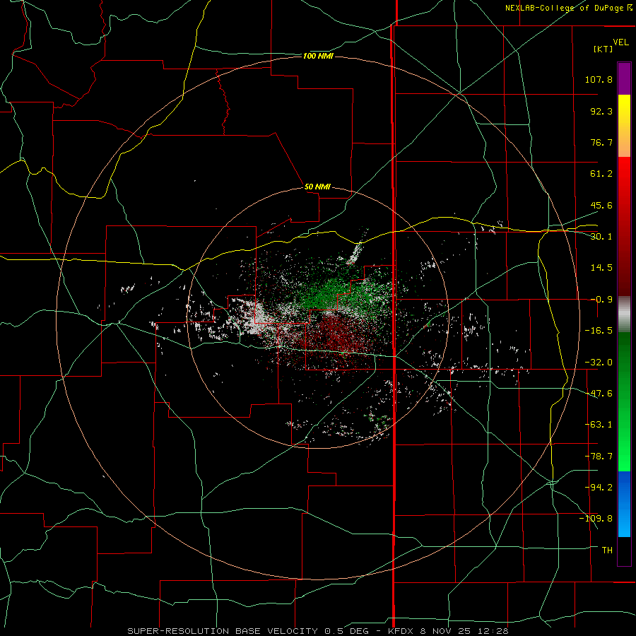
Task: Select the -109.8 value on velocity scale
Action: pyautogui.click(x=596, y=519)
